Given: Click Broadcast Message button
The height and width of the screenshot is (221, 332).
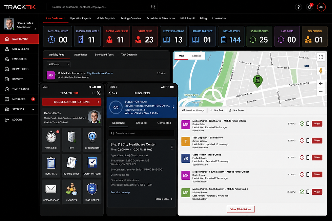Looking at the screenshot, I should (193, 110).
